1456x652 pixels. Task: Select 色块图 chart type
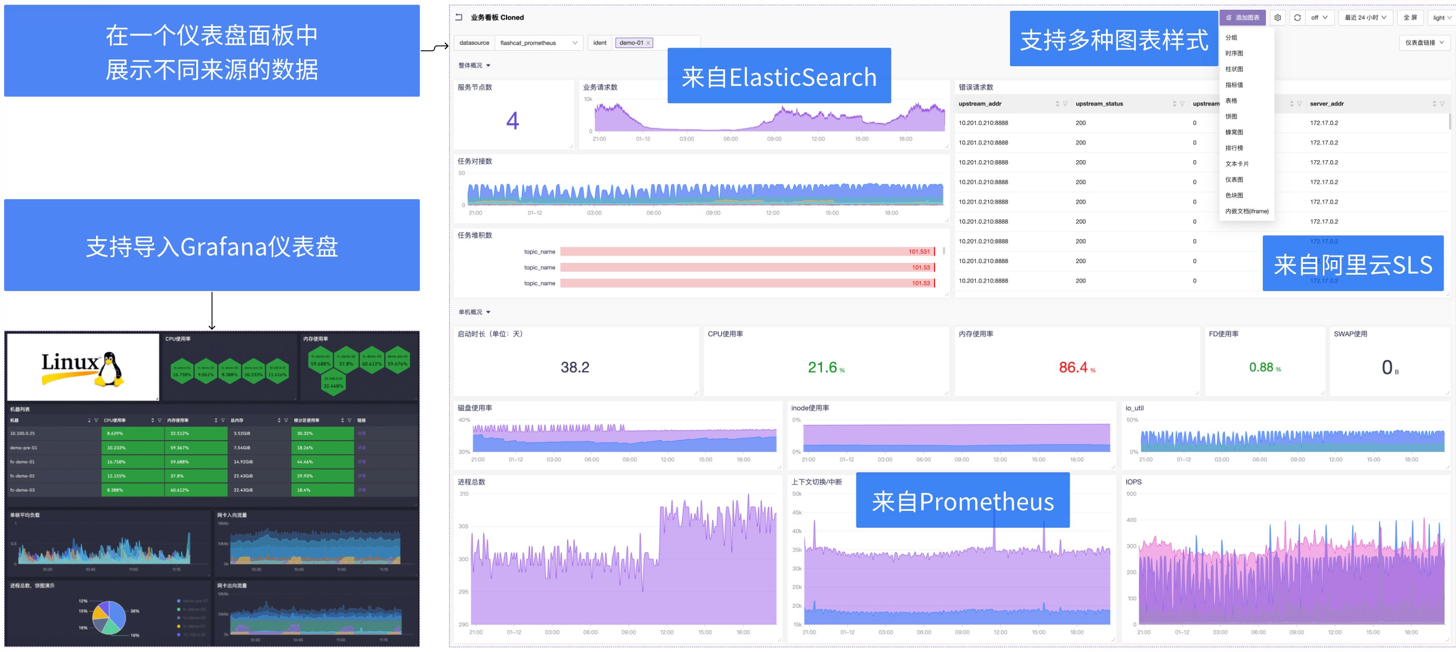tap(1247, 196)
